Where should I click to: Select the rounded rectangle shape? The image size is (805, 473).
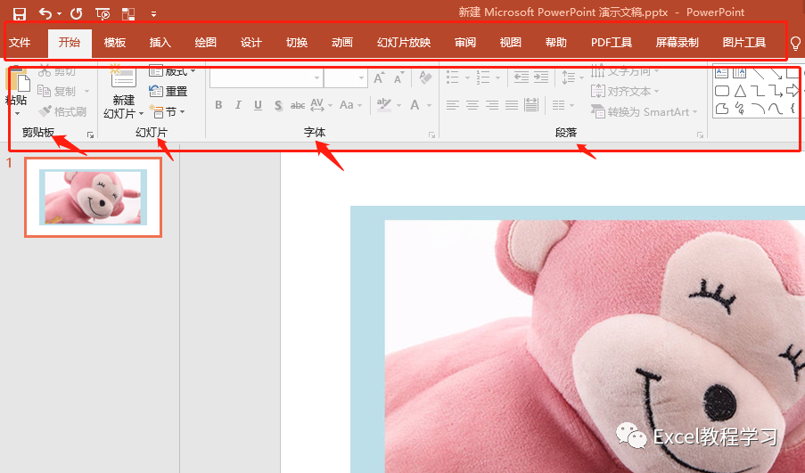pyautogui.click(x=722, y=92)
